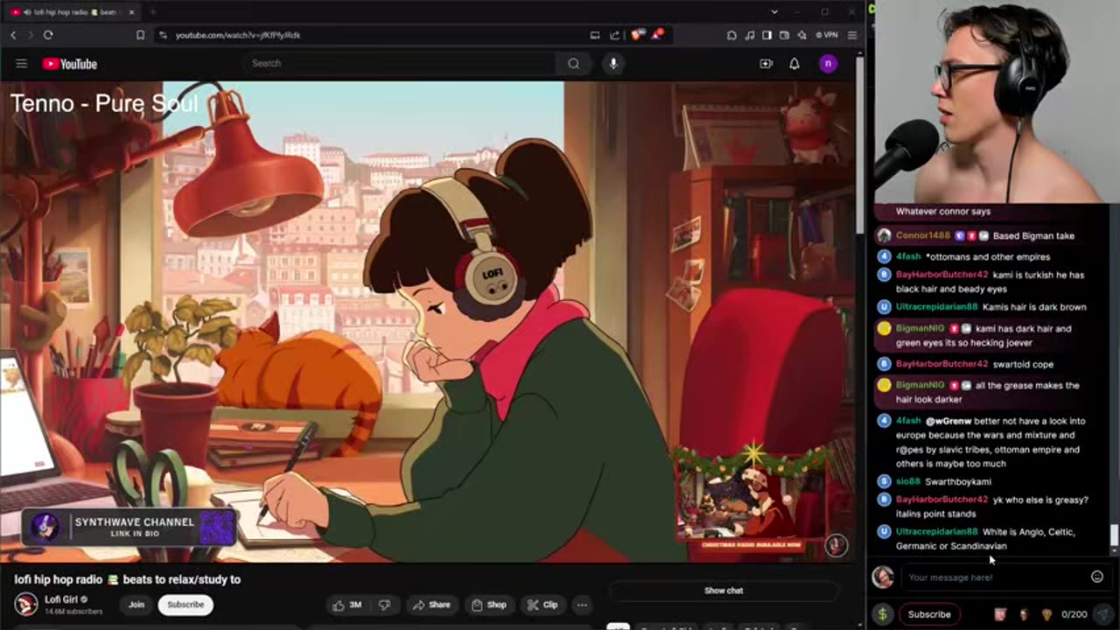Go to the YouTube home logo
Image resolution: width=1120 pixels, height=630 pixels.
[69, 64]
